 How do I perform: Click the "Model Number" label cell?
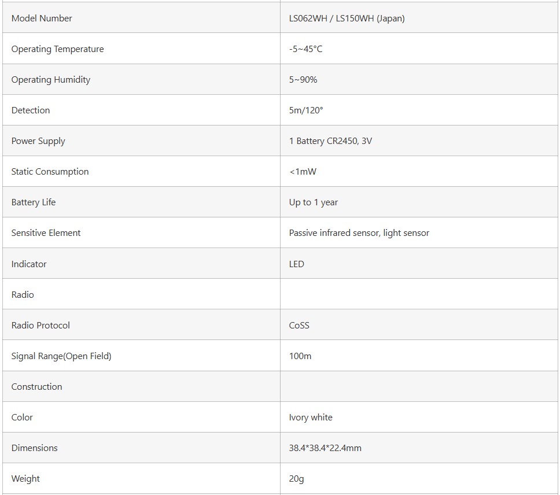point(42,19)
